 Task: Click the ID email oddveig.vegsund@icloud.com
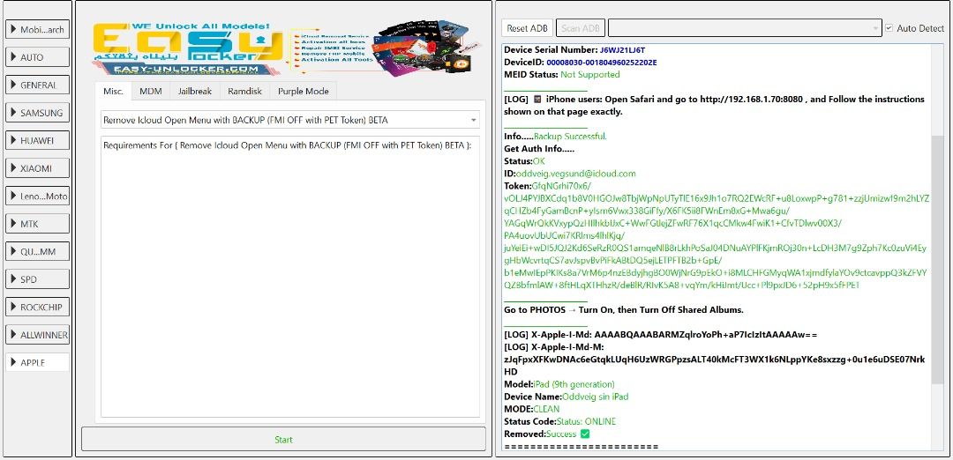coord(575,174)
